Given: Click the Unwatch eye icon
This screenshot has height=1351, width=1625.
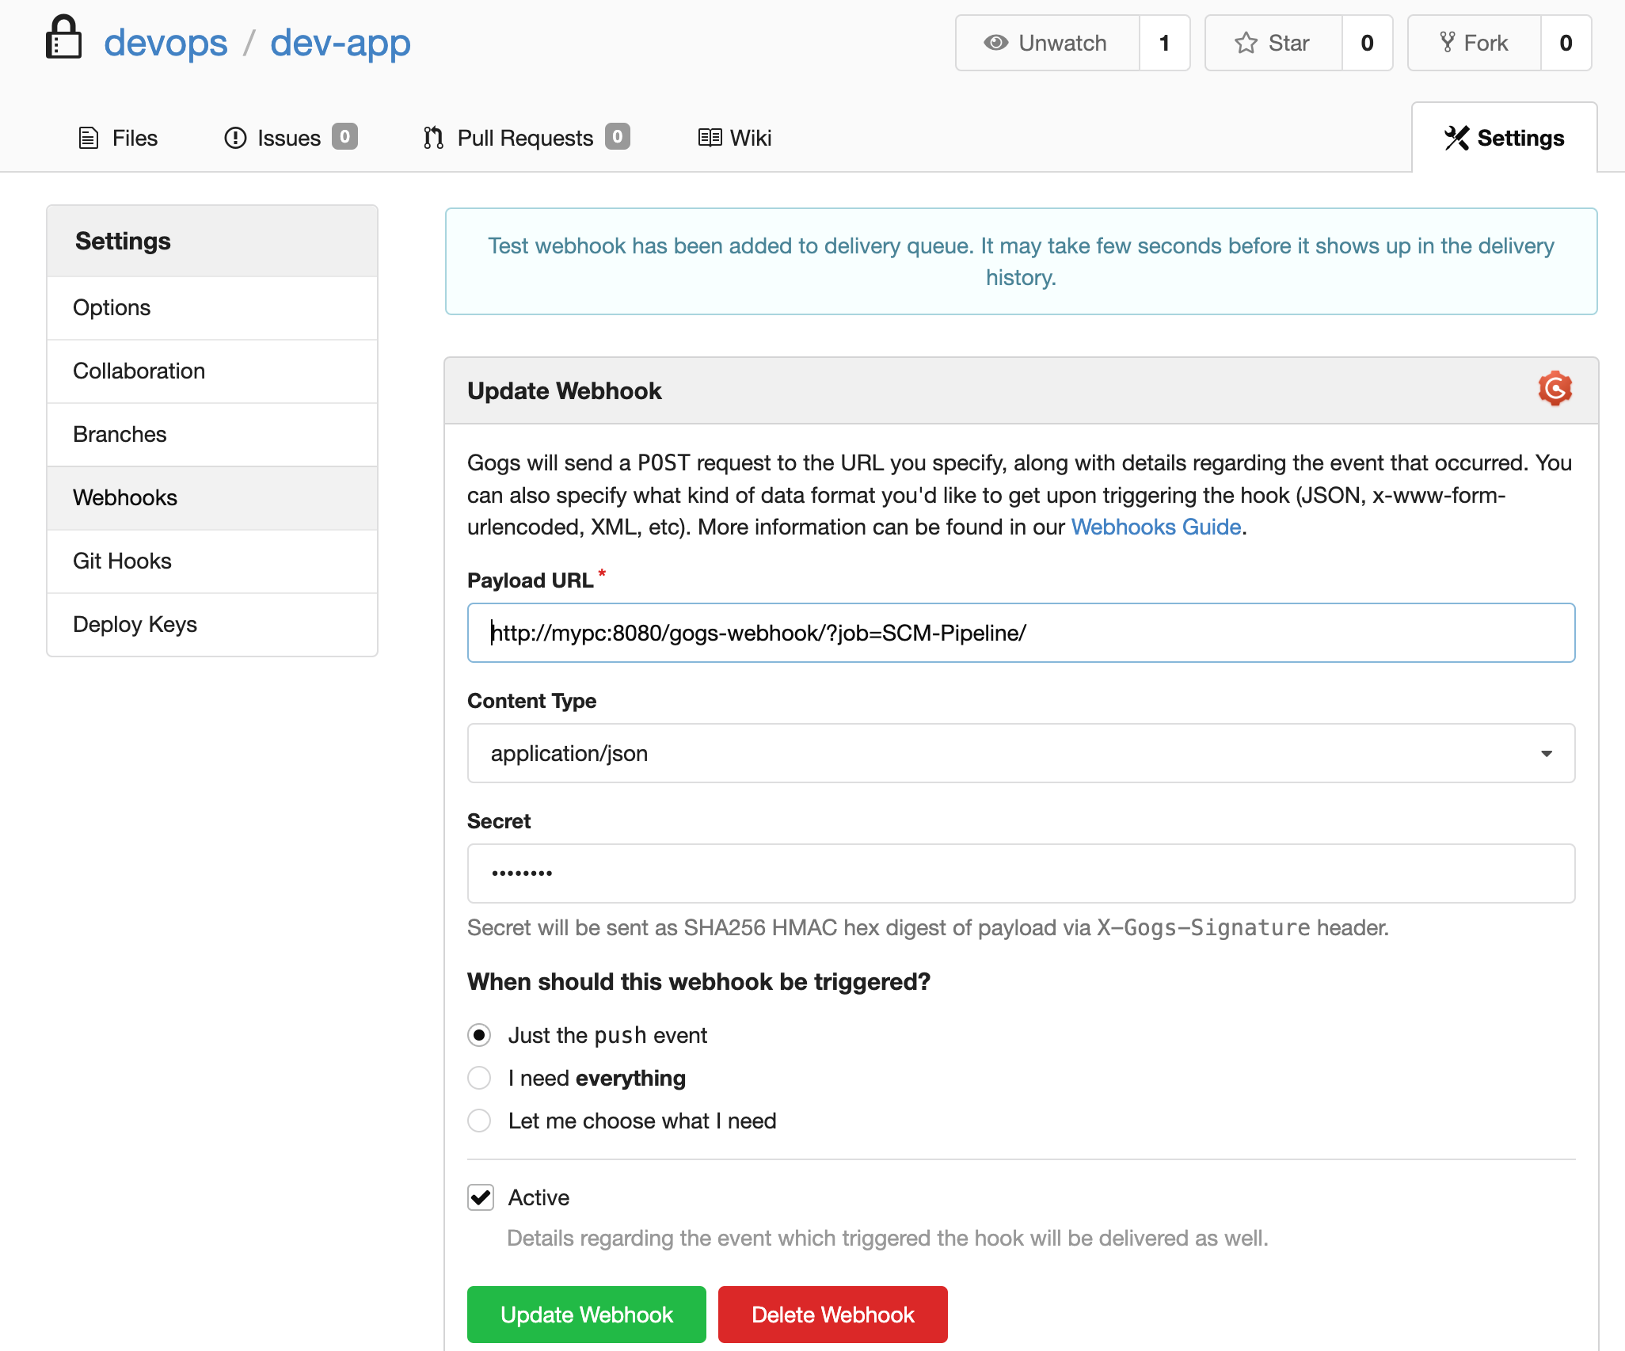Looking at the screenshot, I should pyautogui.click(x=995, y=43).
